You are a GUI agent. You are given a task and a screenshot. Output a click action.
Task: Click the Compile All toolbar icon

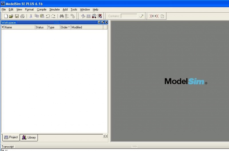88,16
